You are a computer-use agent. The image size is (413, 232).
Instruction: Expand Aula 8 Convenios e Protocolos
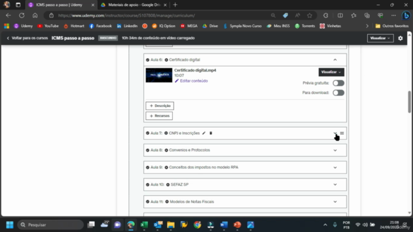click(x=335, y=150)
